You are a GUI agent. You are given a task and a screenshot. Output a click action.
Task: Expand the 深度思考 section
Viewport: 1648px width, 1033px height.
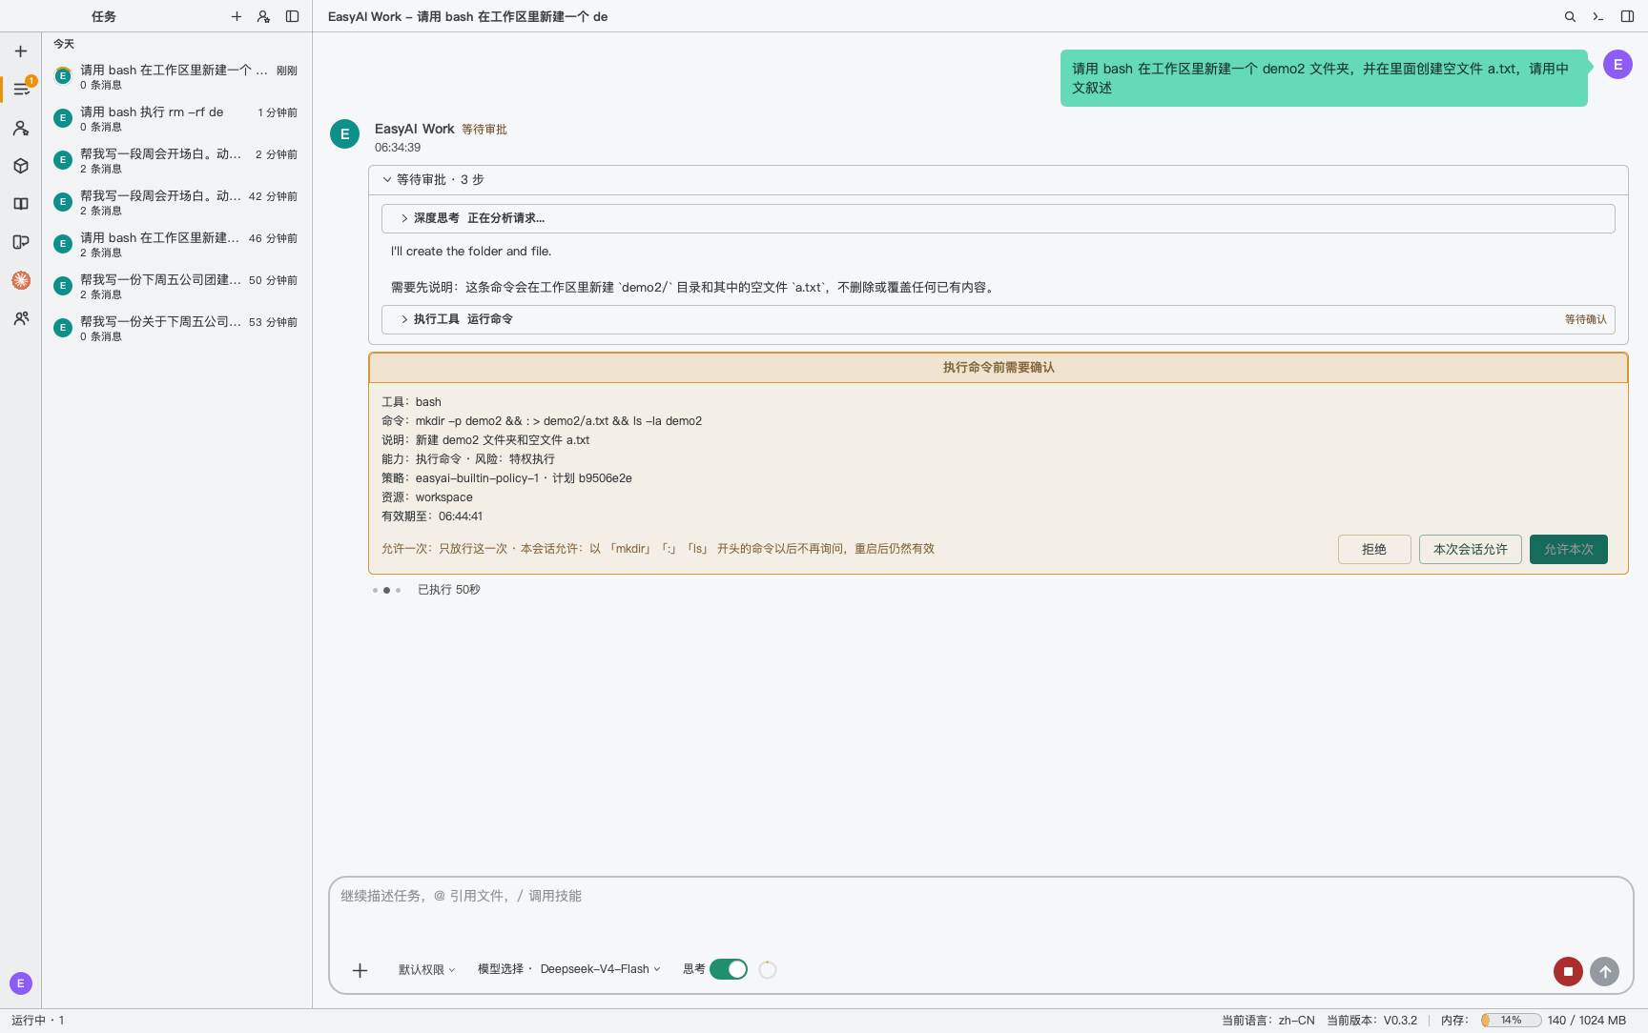pyautogui.click(x=998, y=218)
